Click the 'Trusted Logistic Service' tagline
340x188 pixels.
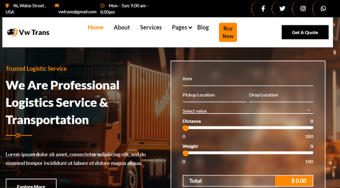coord(36,69)
